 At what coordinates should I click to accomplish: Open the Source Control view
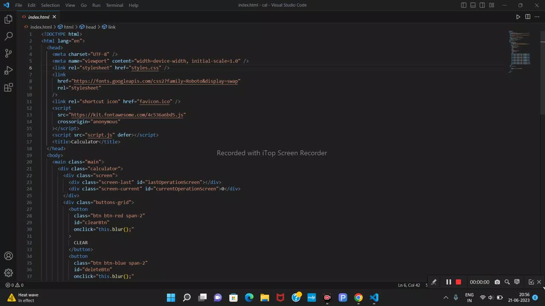coord(8,53)
